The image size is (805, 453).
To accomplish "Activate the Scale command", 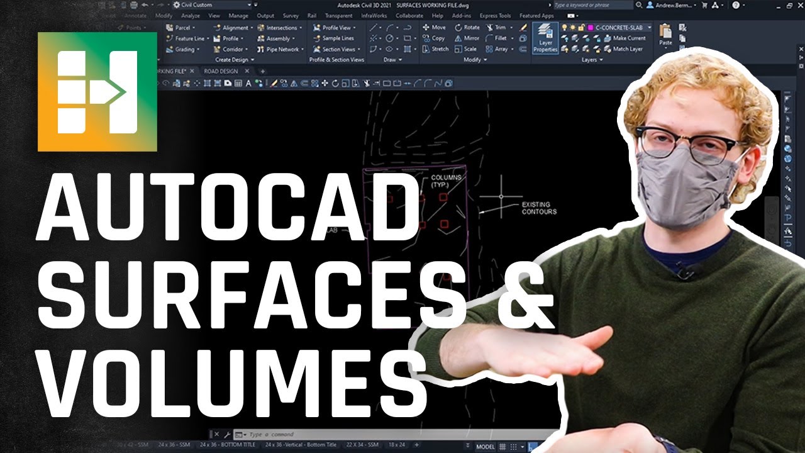I will [x=466, y=49].
